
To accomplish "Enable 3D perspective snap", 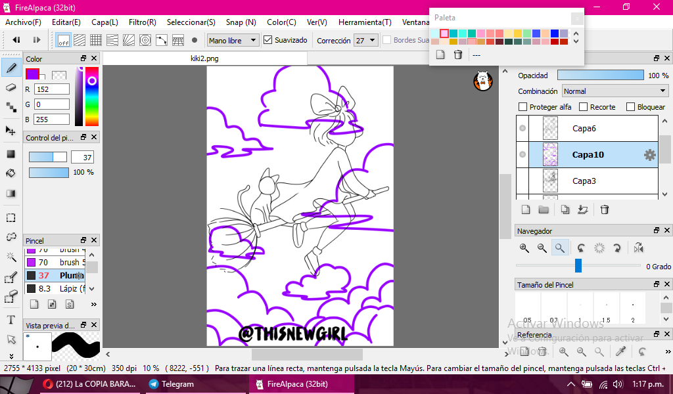I will [x=178, y=40].
